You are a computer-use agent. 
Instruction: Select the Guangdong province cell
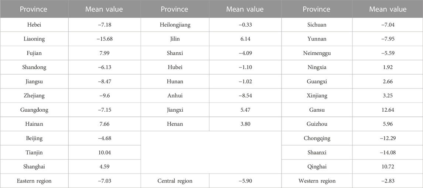[x=34, y=110]
